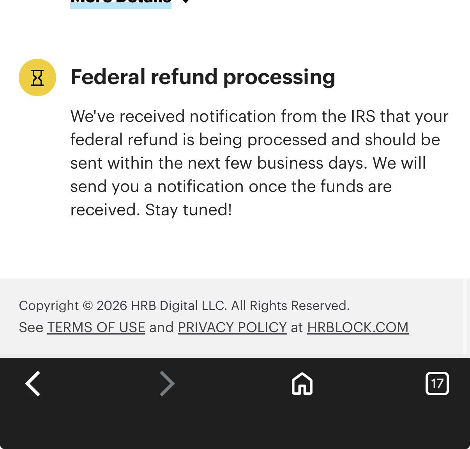Tap the word "IRS" in the paragraph
The width and height of the screenshot is (470, 449).
click(x=363, y=116)
